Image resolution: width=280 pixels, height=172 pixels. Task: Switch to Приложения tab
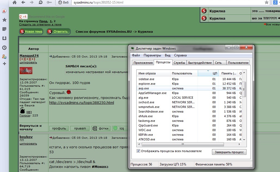(x=143, y=63)
